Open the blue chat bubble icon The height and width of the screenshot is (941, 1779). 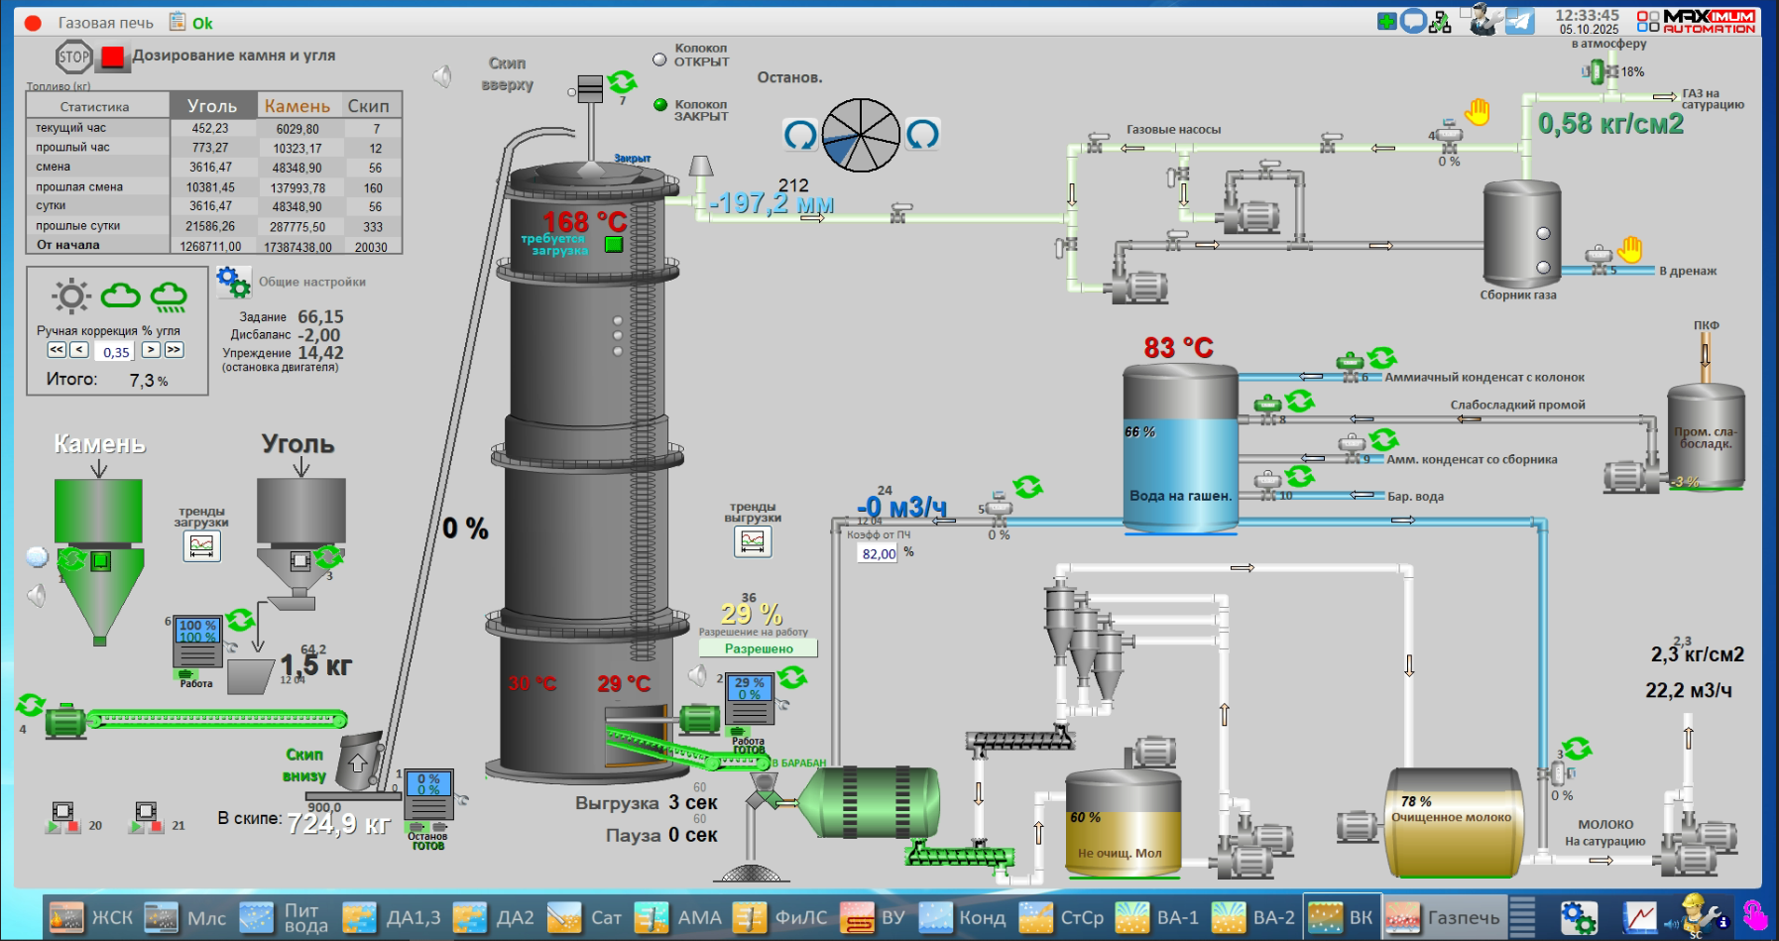pyautogui.click(x=1413, y=21)
